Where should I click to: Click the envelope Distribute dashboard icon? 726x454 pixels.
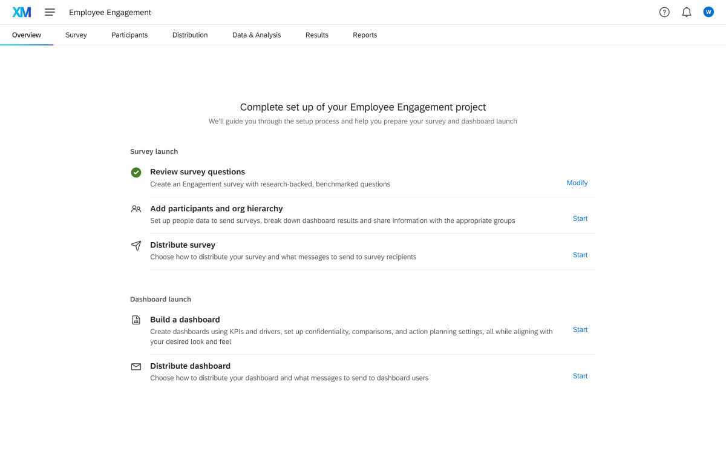coord(136,366)
